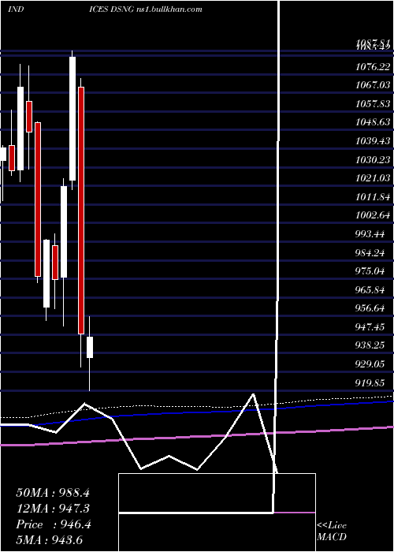Click the 1076.22 price axis label

pyautogui.click(x=374, y=66)
